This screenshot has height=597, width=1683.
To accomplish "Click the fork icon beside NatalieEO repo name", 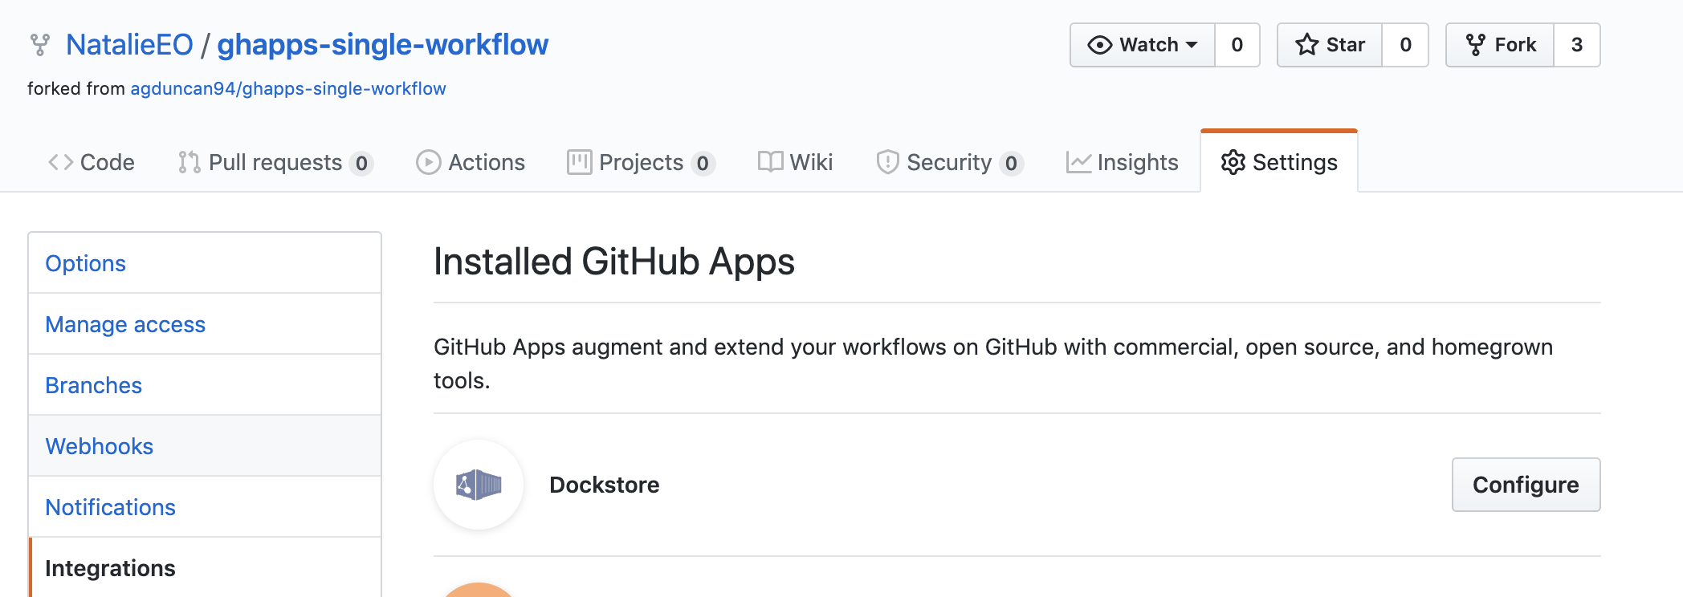I will [x=39, y=45].
